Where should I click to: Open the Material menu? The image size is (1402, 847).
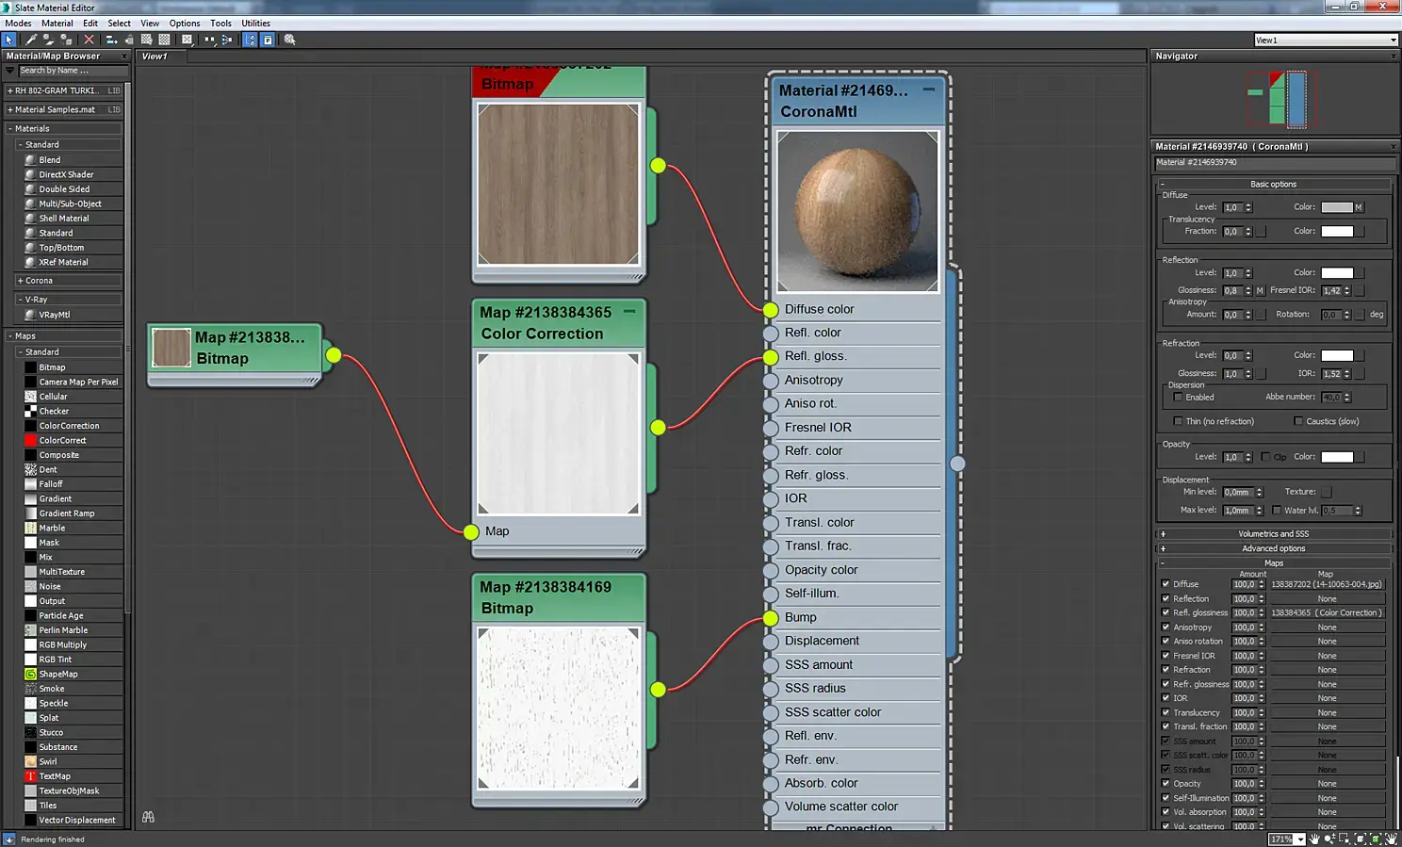point(57,24)
